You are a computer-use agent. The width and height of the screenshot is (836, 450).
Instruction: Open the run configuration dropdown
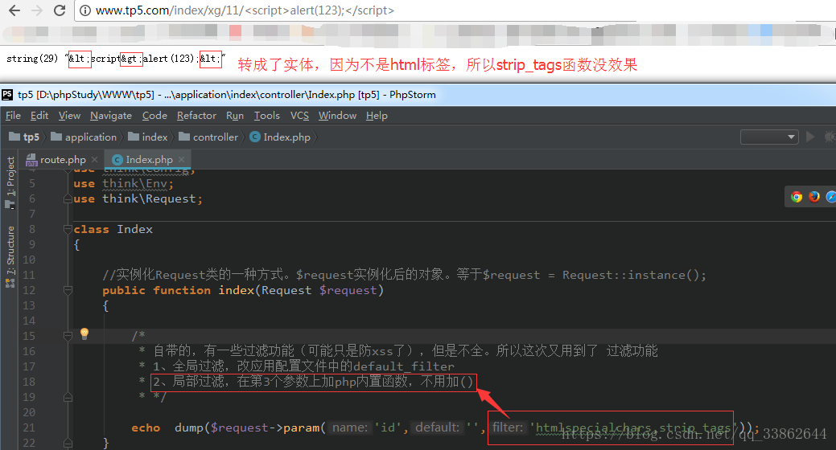point(769,137)
